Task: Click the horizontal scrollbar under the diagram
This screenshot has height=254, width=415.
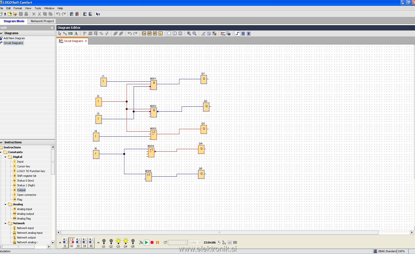Action: [x=219, y=233]
